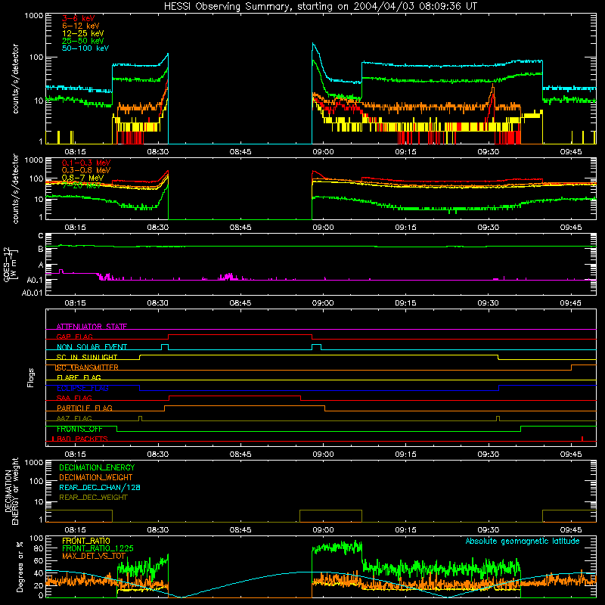Pick the B flux level tick label
This screenshot has height=605, width=605.
(41, 250)
